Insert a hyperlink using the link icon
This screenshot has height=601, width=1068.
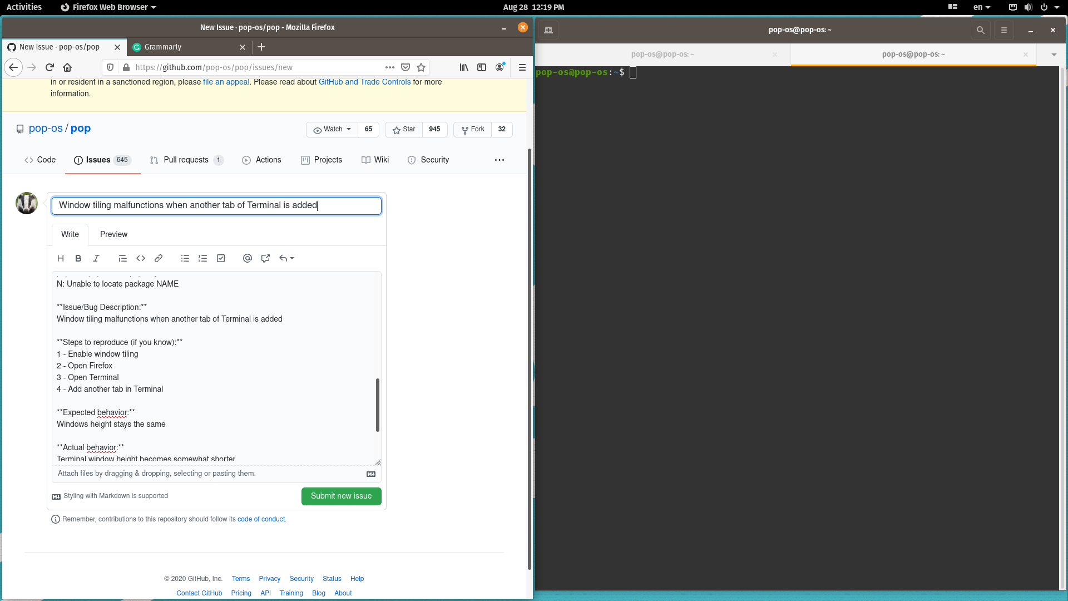pos(159,258)
